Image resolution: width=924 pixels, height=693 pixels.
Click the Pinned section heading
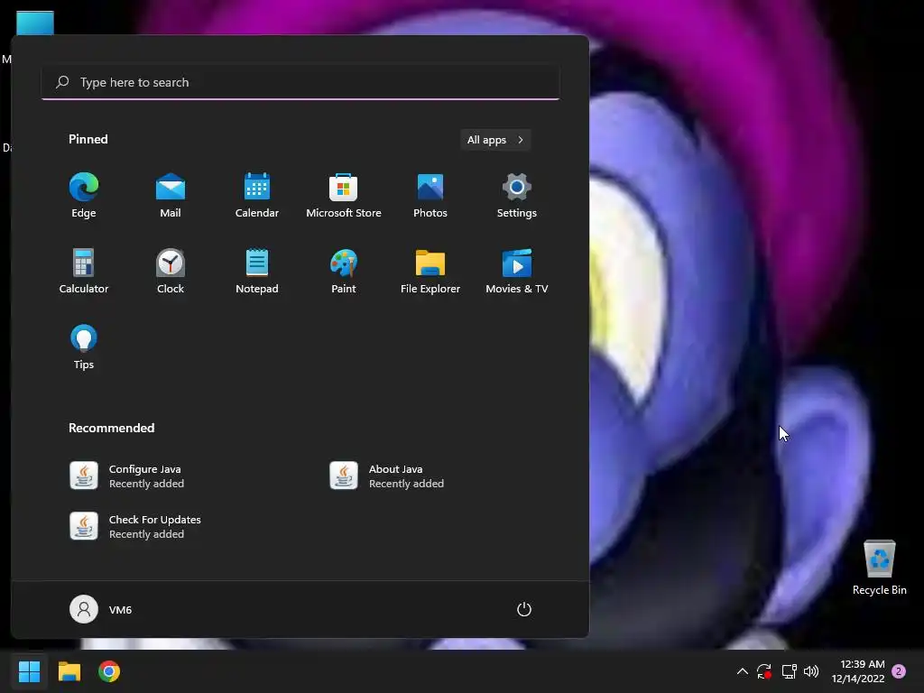(88, 139)
